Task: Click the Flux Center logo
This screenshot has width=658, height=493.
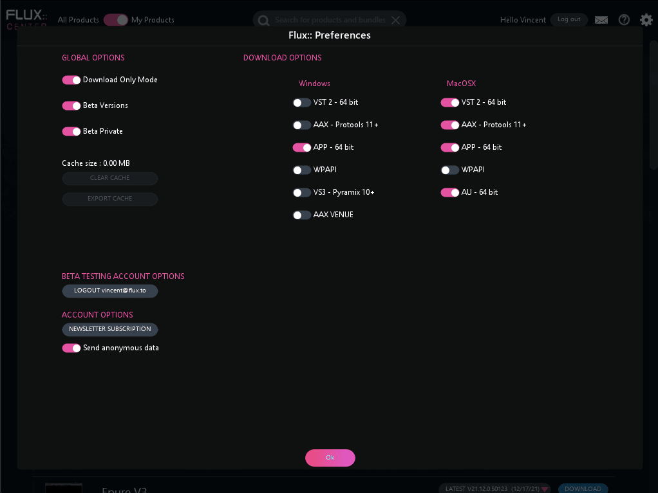Action: 26,19
